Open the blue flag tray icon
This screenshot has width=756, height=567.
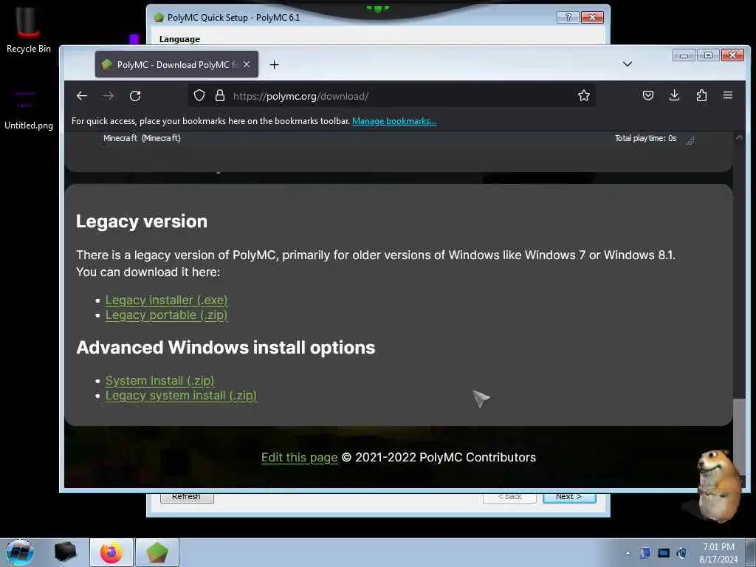(645, 553)
